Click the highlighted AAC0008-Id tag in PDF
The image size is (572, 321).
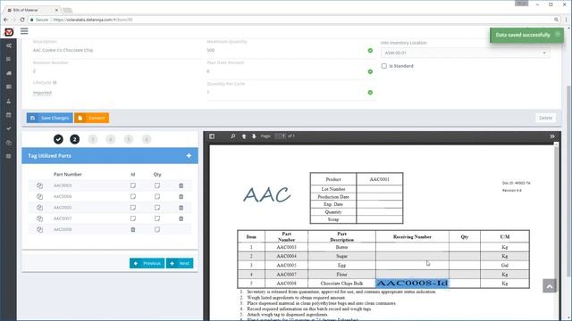pyautogui.click(x=412, y=283)
